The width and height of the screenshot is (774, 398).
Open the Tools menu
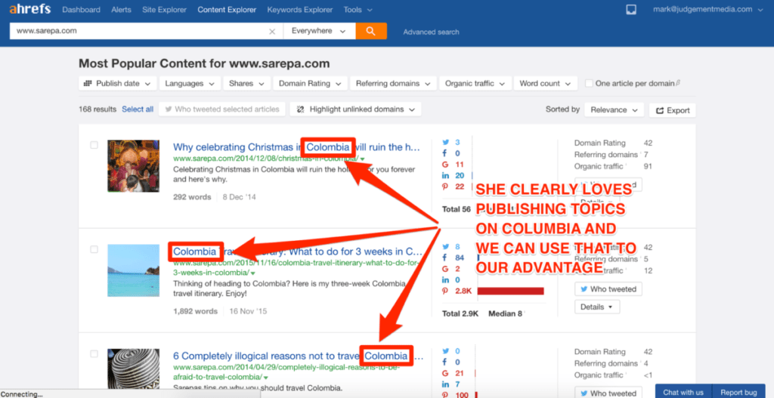click(x=358, y=9)
